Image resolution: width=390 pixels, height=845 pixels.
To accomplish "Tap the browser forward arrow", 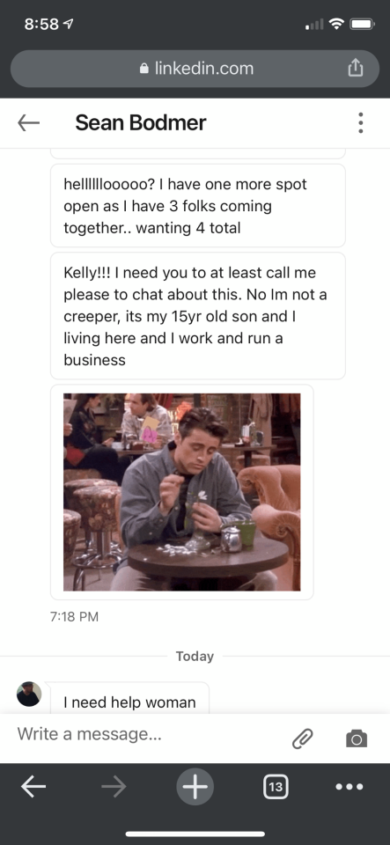I will [114, 787].
